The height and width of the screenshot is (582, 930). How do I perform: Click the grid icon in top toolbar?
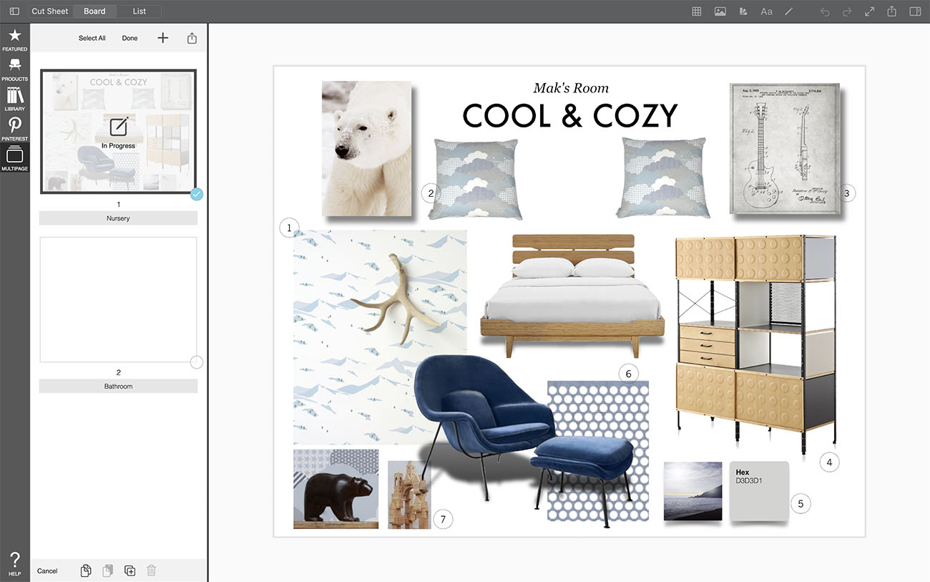pos(697,11)
